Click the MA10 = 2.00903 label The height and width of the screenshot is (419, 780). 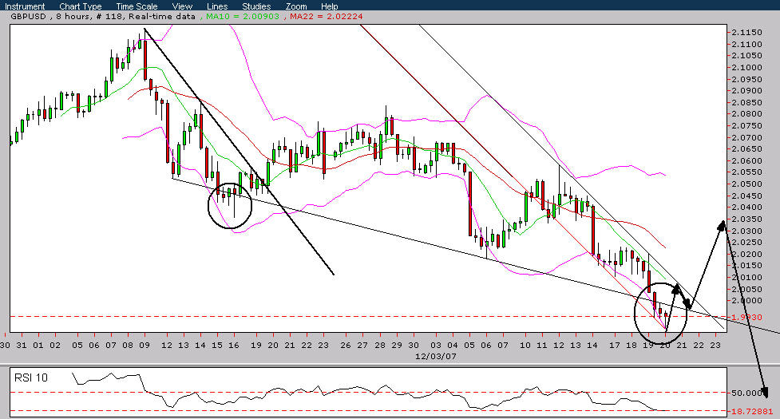pyautogui.click(x=242, y=17)
